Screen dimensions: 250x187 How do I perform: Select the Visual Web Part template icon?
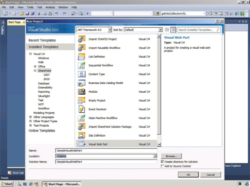pyautogui.click(x=81, y=144)
